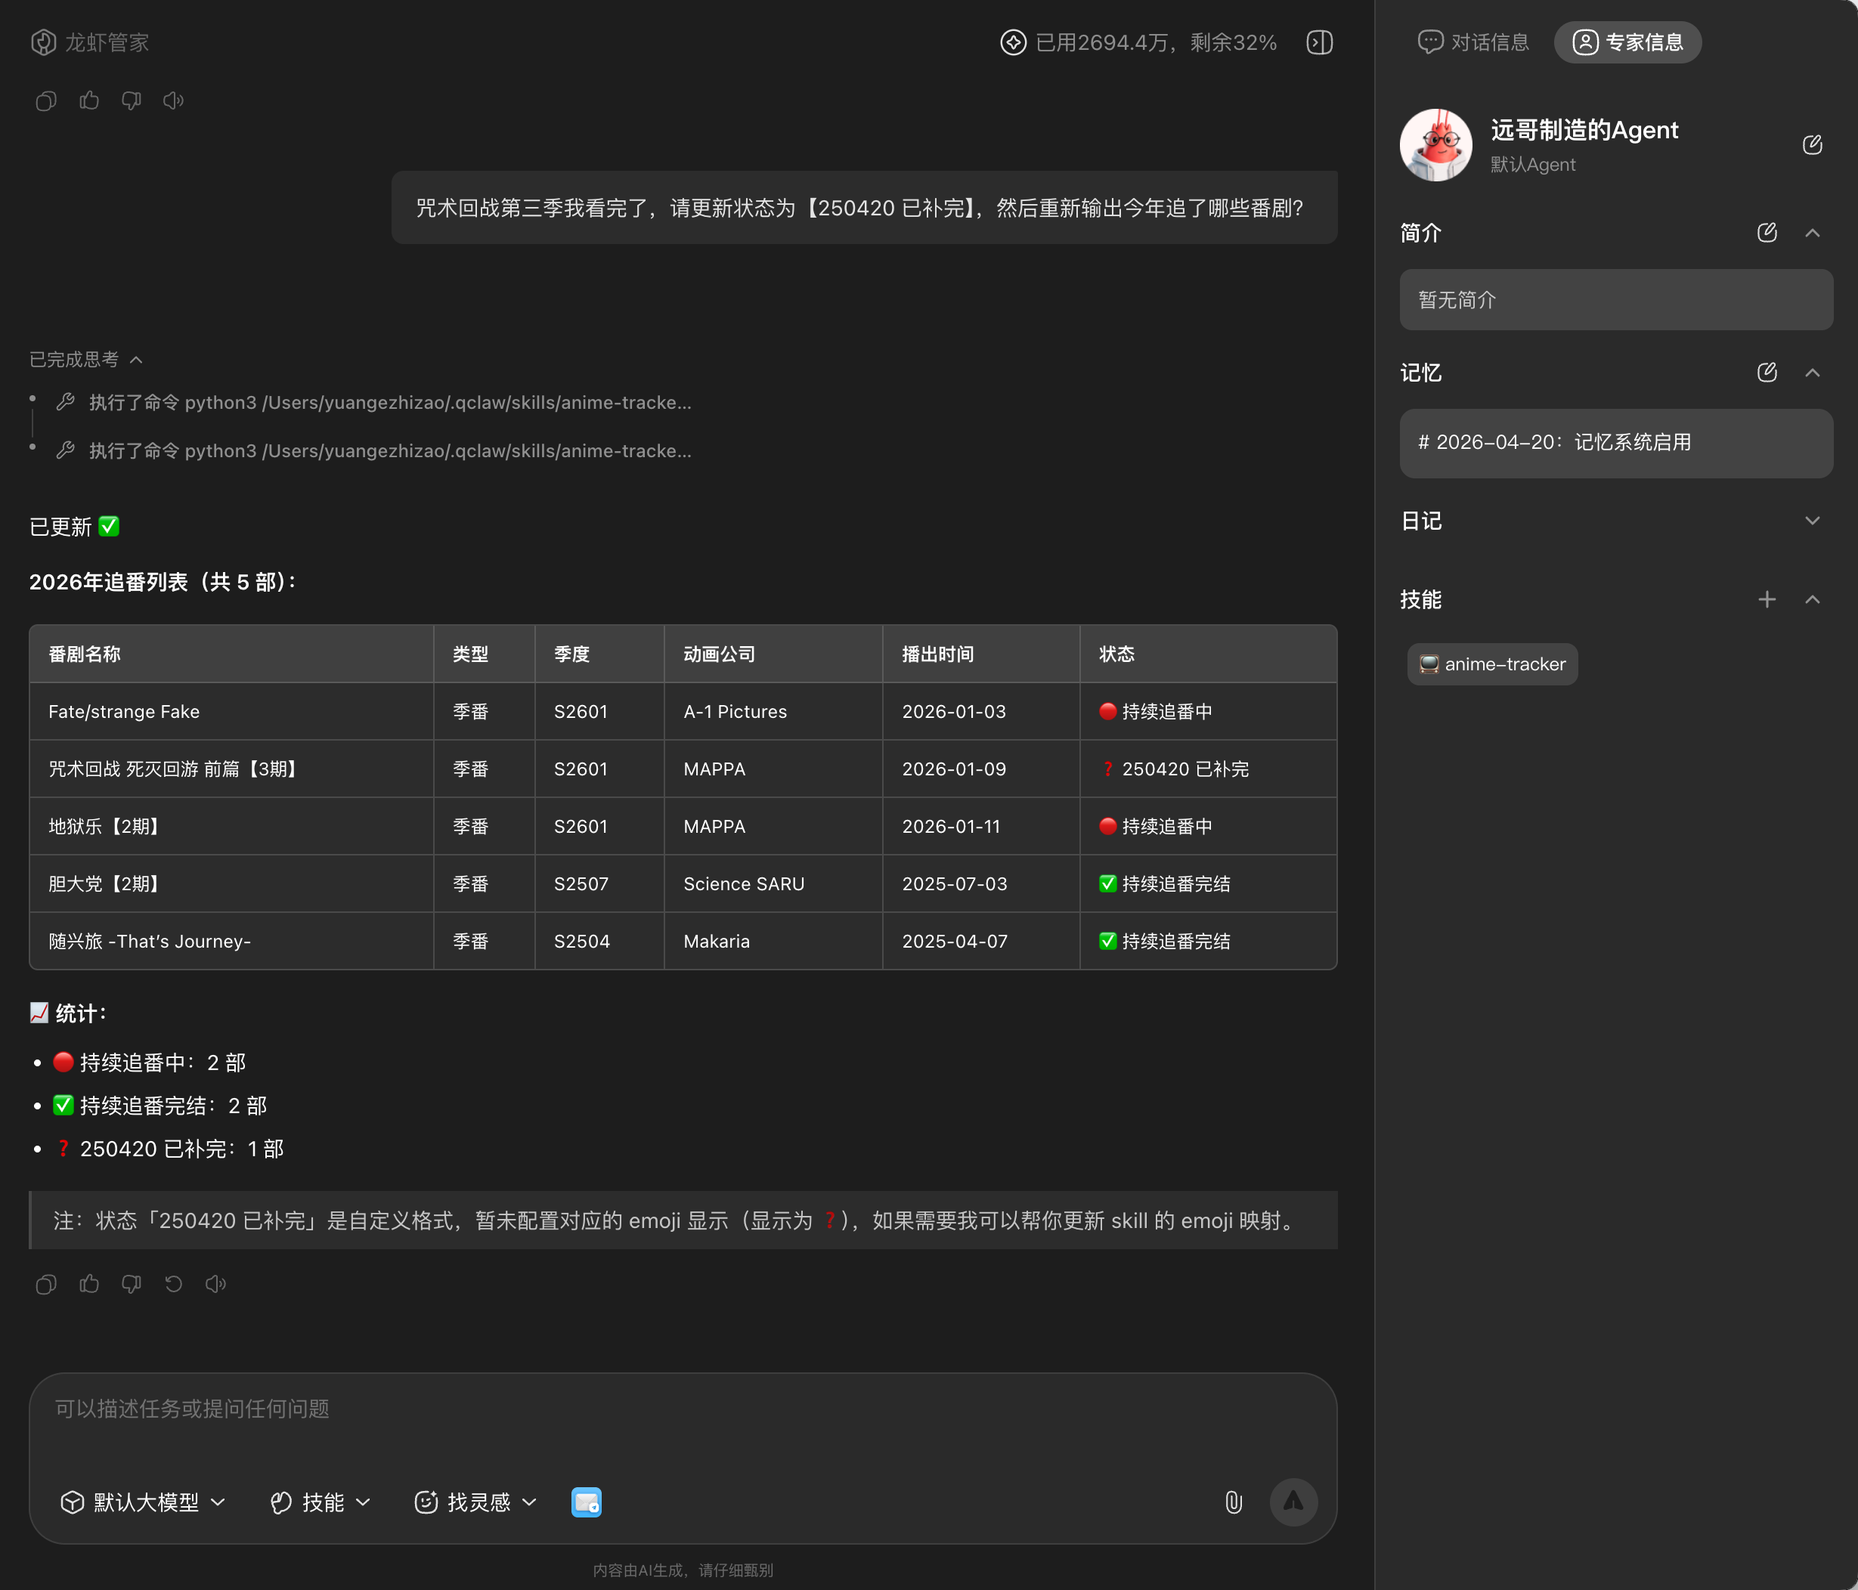
Task: Add a new skill with plus
Action: point(1767,599)
